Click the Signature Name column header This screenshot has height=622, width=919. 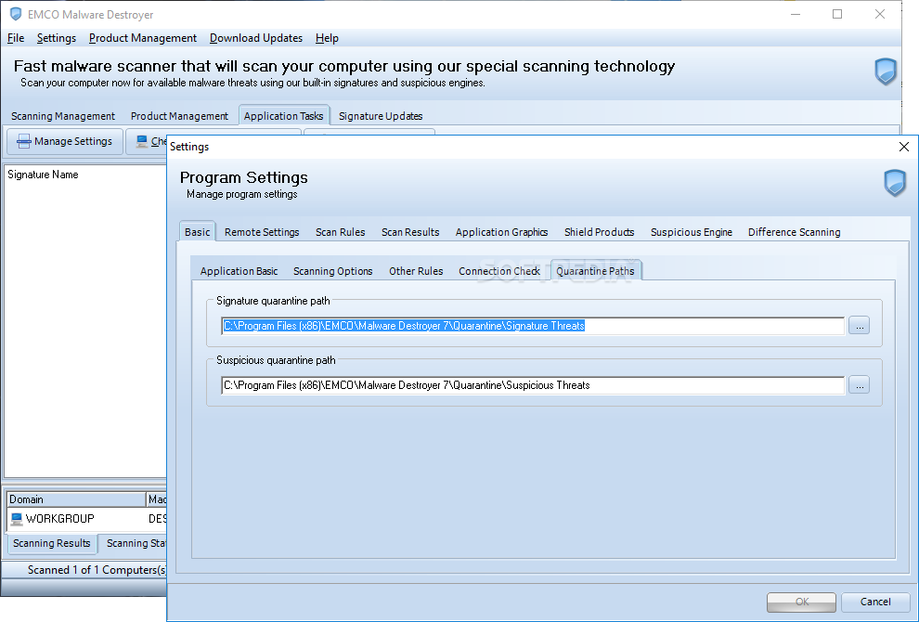43,175
